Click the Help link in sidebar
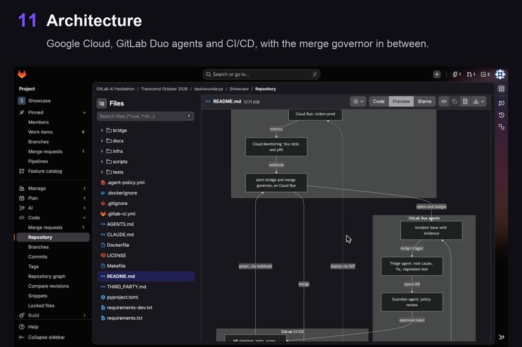The image size is (522, 347). tap(33, 327)
